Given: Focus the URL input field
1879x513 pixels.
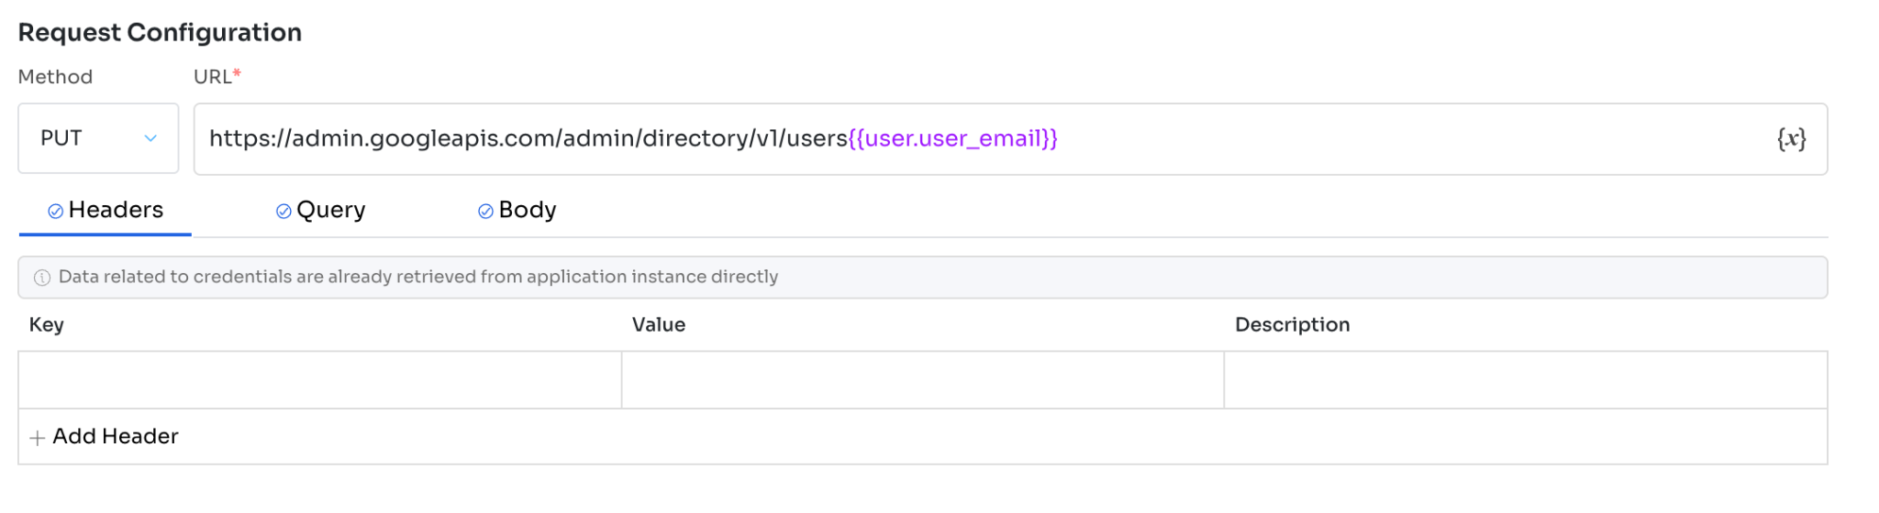Looking at the screenshot, I should pyautogui.click(x=1376, y=138).
